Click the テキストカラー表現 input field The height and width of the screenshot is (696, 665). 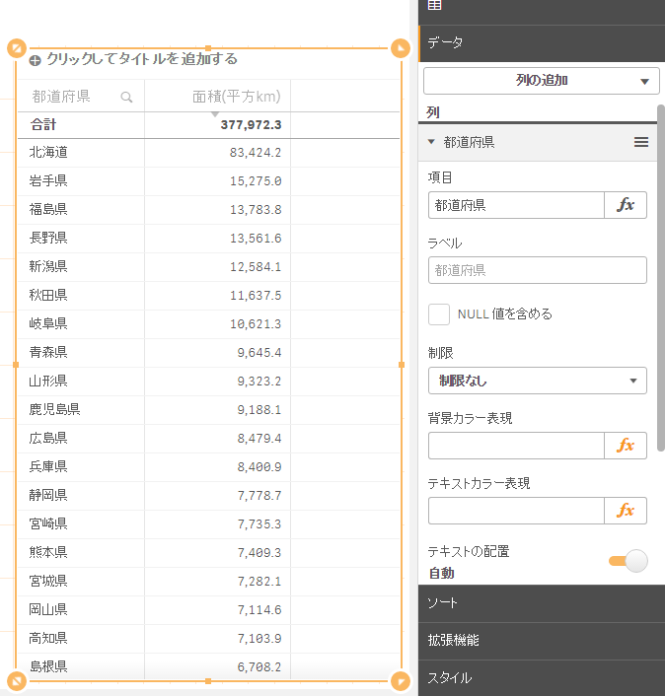coord(516,511)
